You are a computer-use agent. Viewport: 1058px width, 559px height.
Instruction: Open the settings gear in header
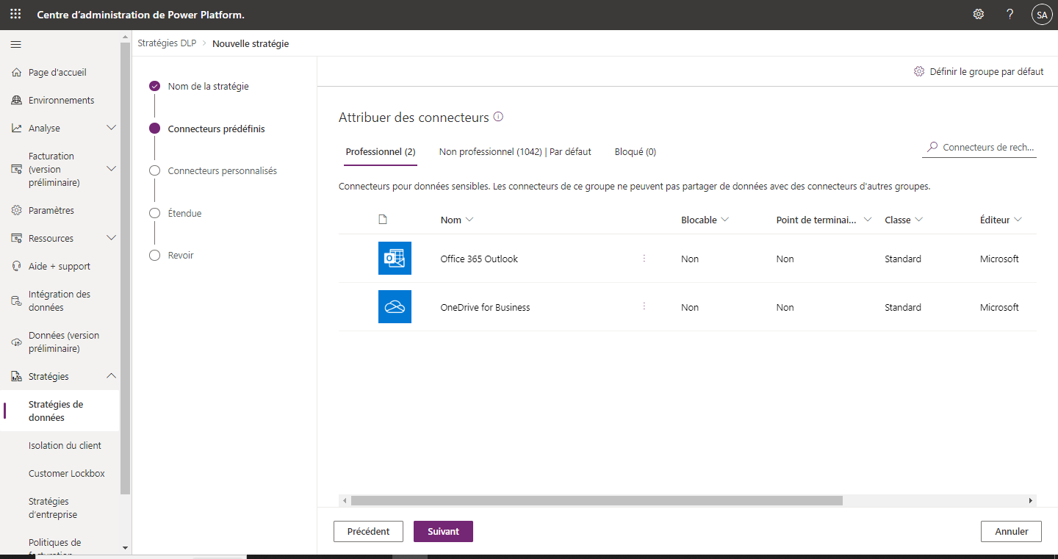click(x=978, y=15)
